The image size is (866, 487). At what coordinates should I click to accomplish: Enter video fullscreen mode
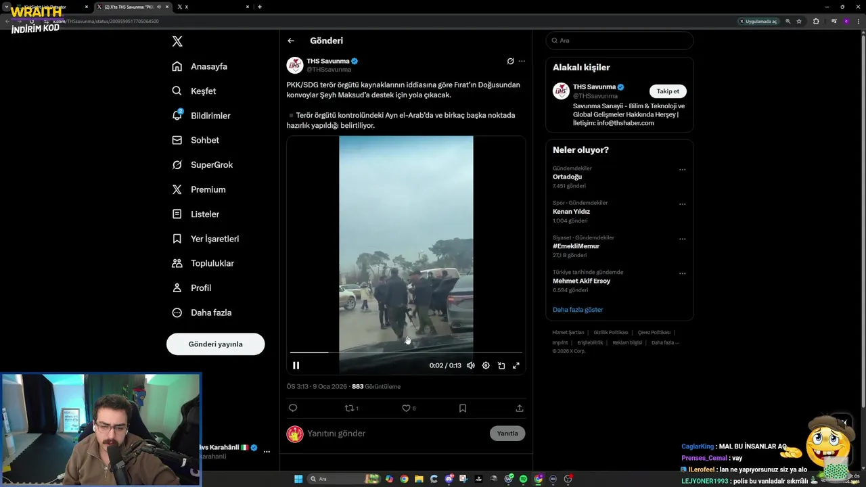(516, 365)
